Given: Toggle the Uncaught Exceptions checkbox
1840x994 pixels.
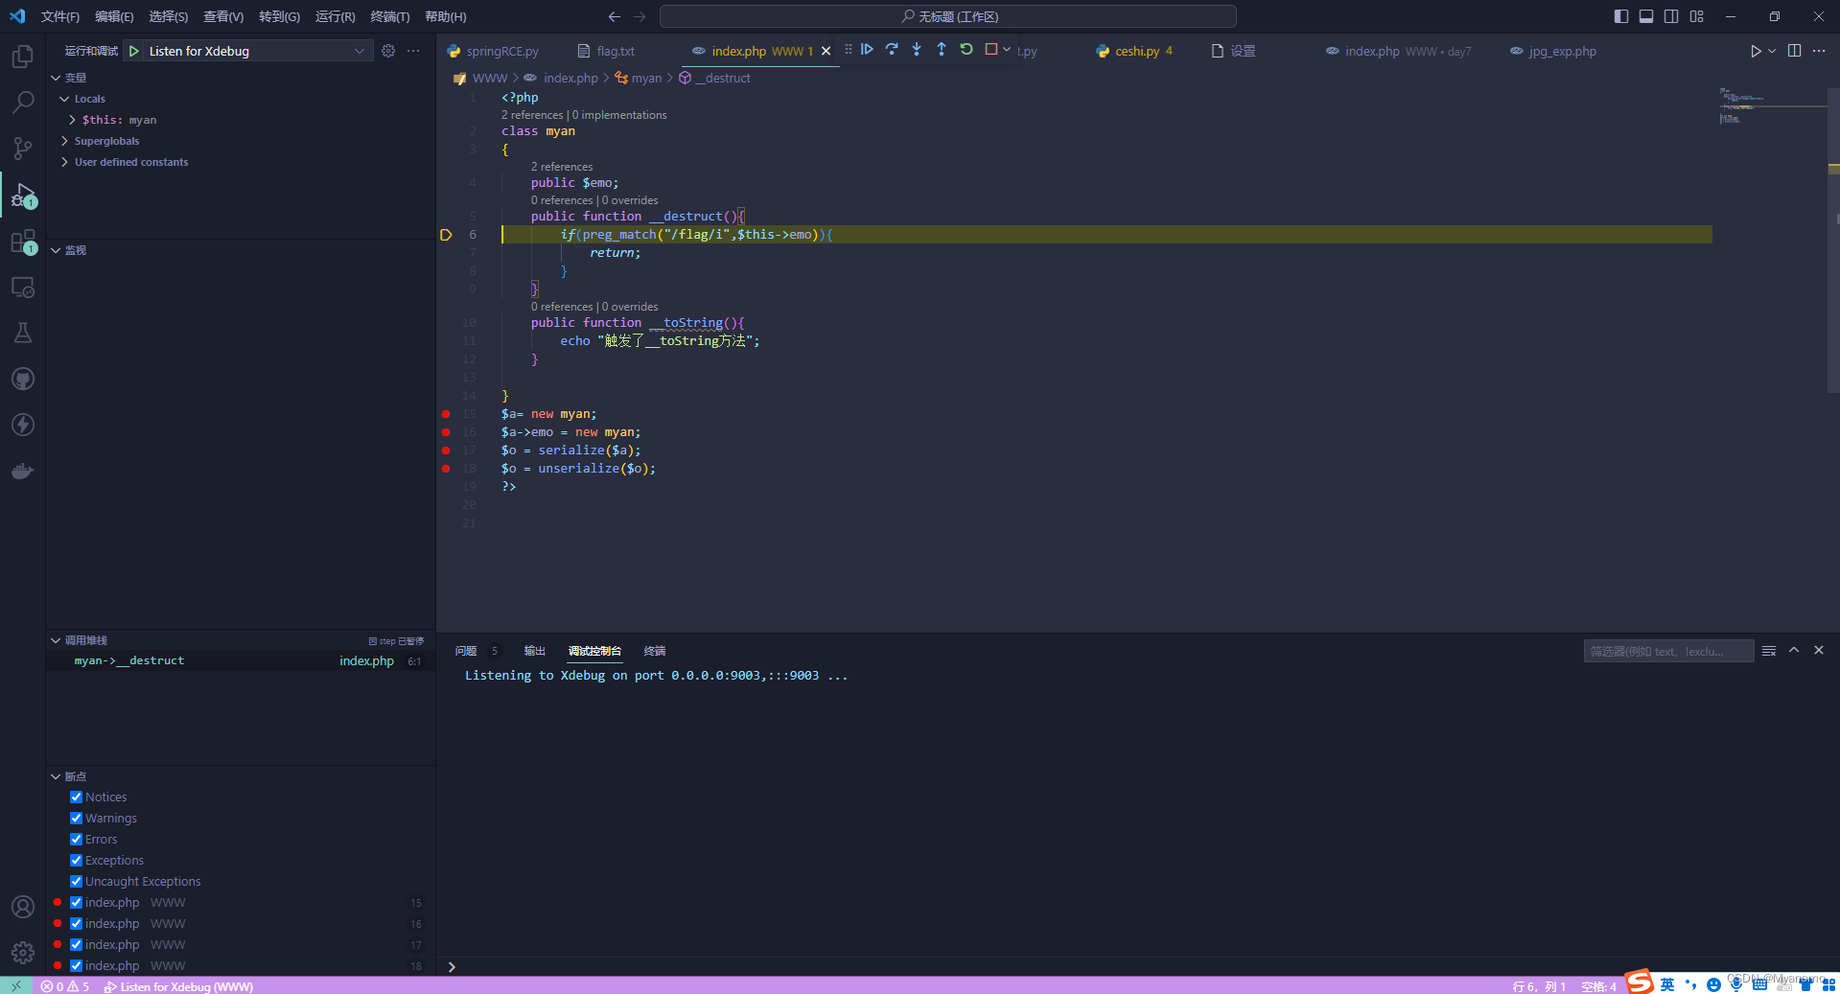Looking at the screenshot, I should [x=76, y=881].
